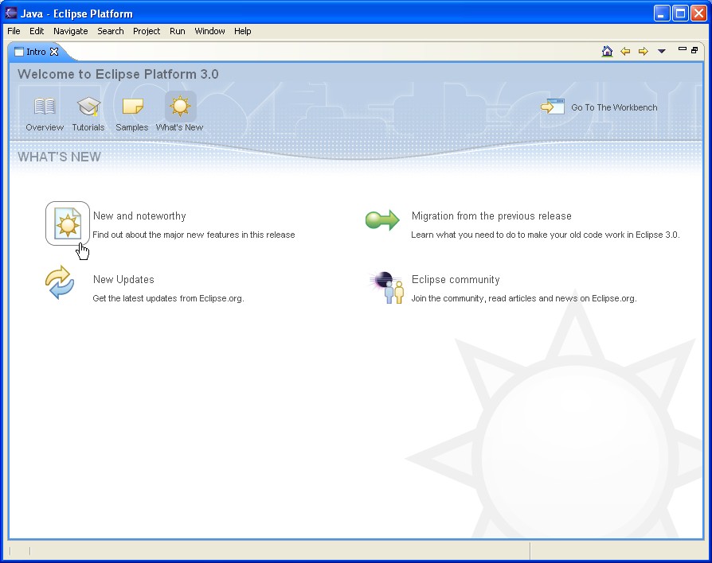Open the Samples sticky note icon
The height and width of the screenshot is (563, 712).
(132, 107)
